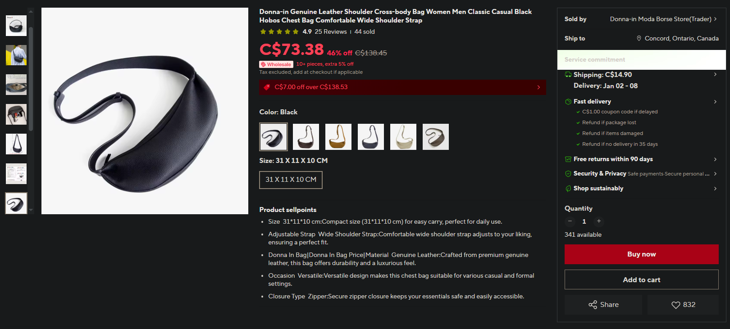Click the Wholesale tag badge
The height and width of the screenshot is (329, 730).
[x=276, y=64]
